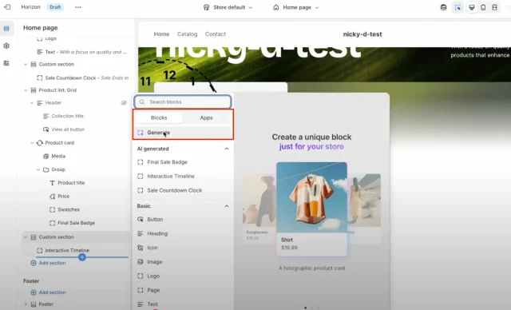Image resolution: width=511 pixels, height=310 pixels.
Task: Click the exit editor icon
Action: [x=7, y=7]
